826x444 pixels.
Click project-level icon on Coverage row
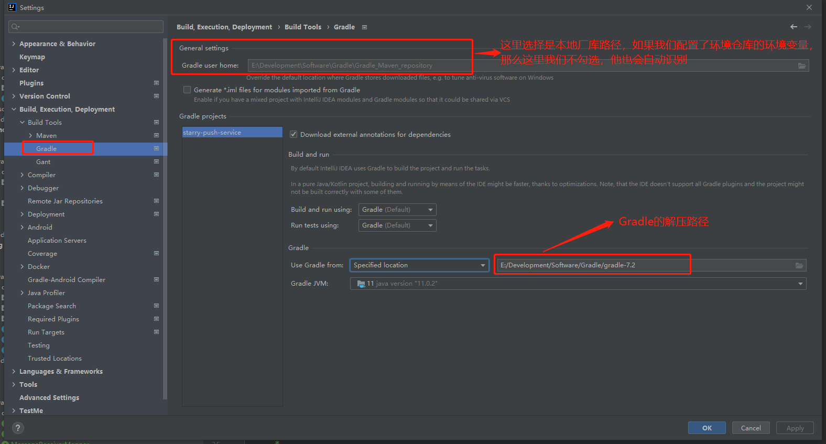156,253
